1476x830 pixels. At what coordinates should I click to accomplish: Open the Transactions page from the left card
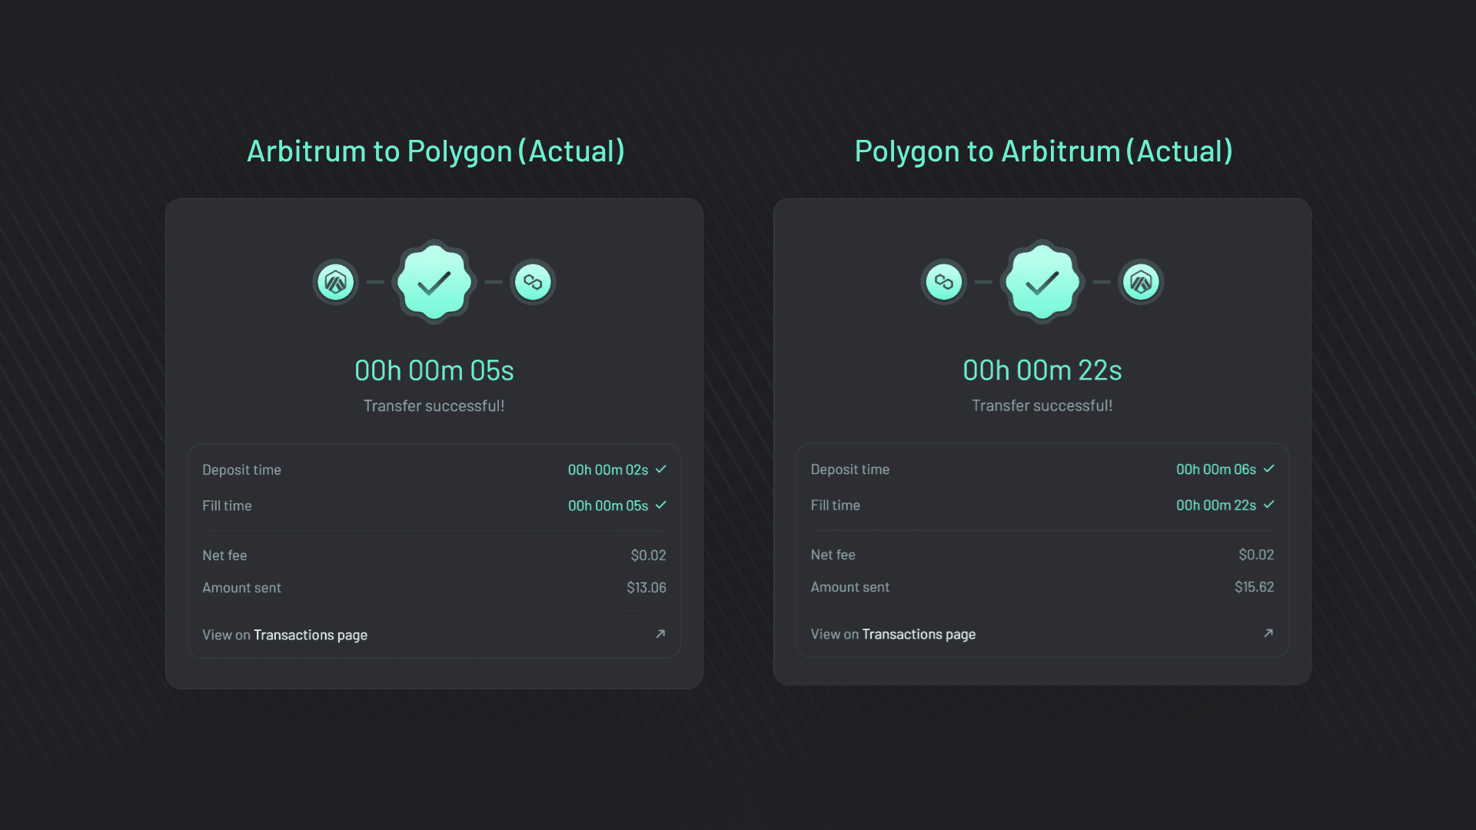[310, 635]
